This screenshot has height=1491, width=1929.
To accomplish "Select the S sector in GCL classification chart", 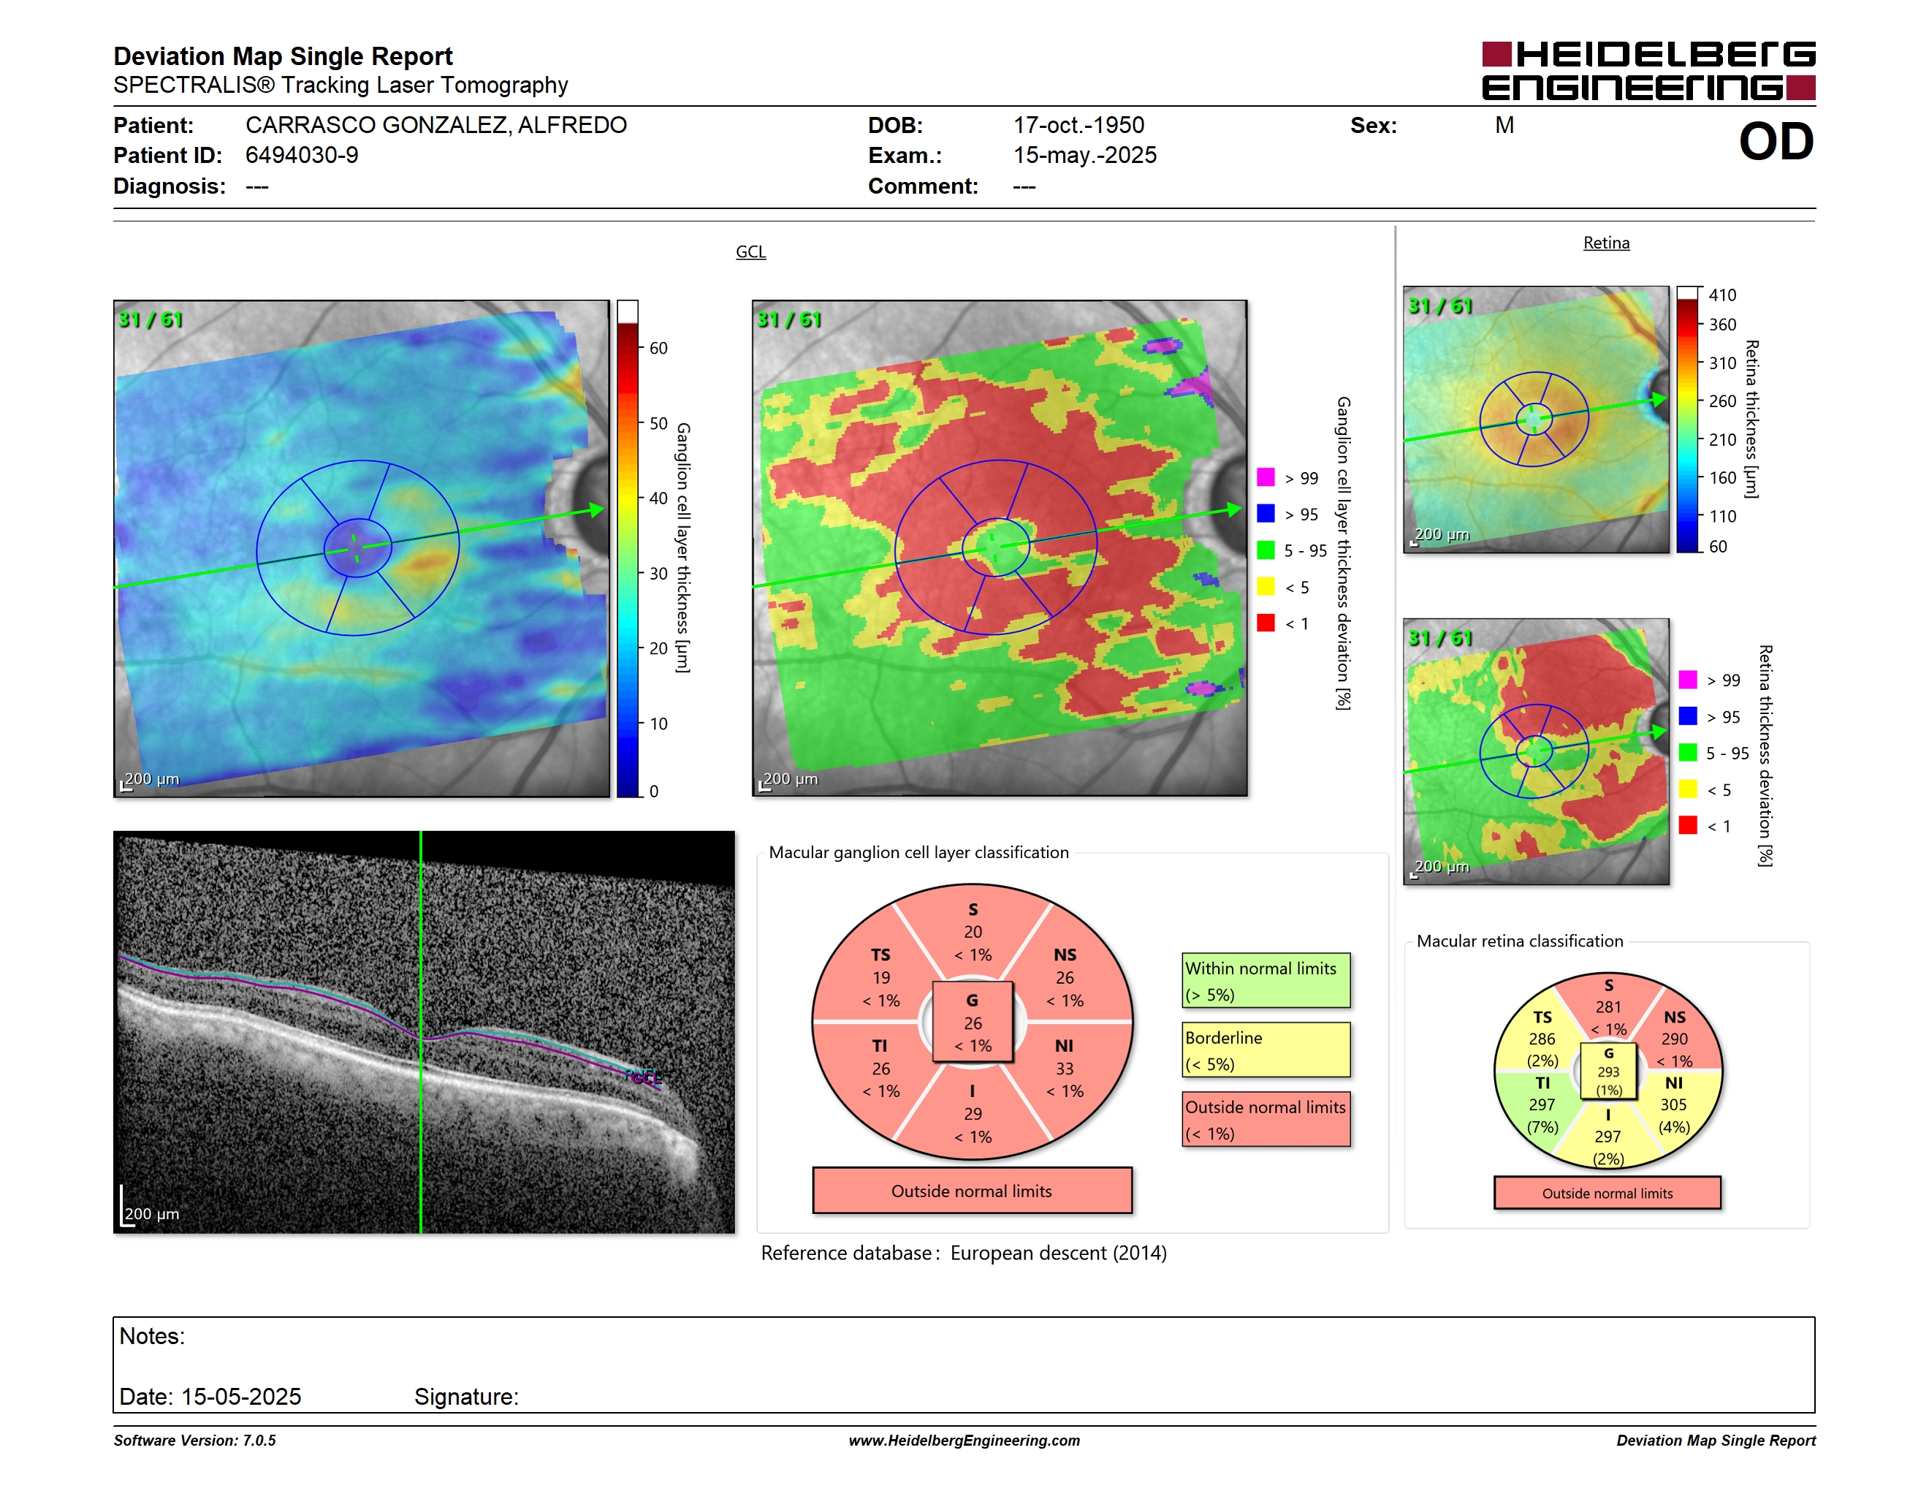I will click(x=973, y=932).
